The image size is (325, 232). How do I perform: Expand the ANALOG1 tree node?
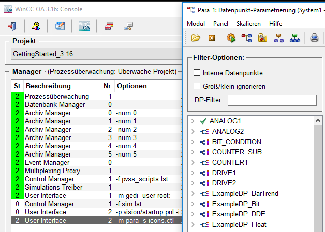[x=193, y=121]
